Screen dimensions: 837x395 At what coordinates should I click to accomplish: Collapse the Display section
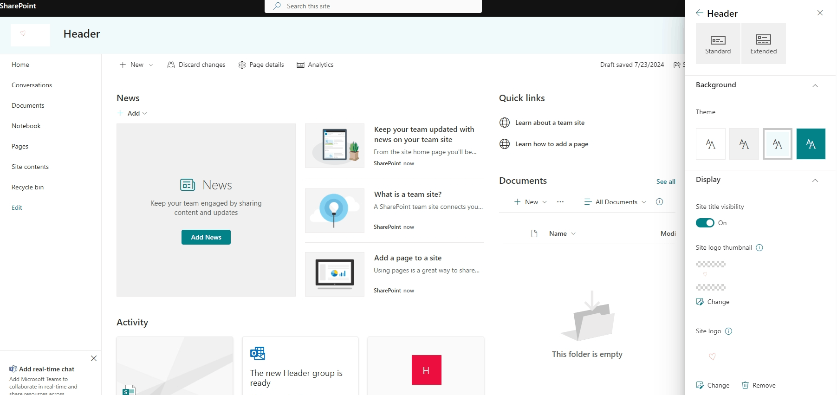tap(815, 181)
